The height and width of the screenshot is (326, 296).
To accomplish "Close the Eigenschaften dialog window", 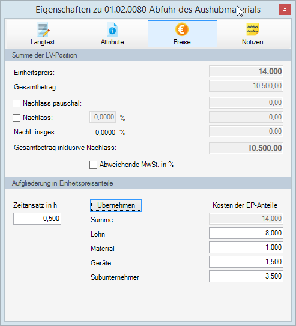I will [x=285, y=10].
